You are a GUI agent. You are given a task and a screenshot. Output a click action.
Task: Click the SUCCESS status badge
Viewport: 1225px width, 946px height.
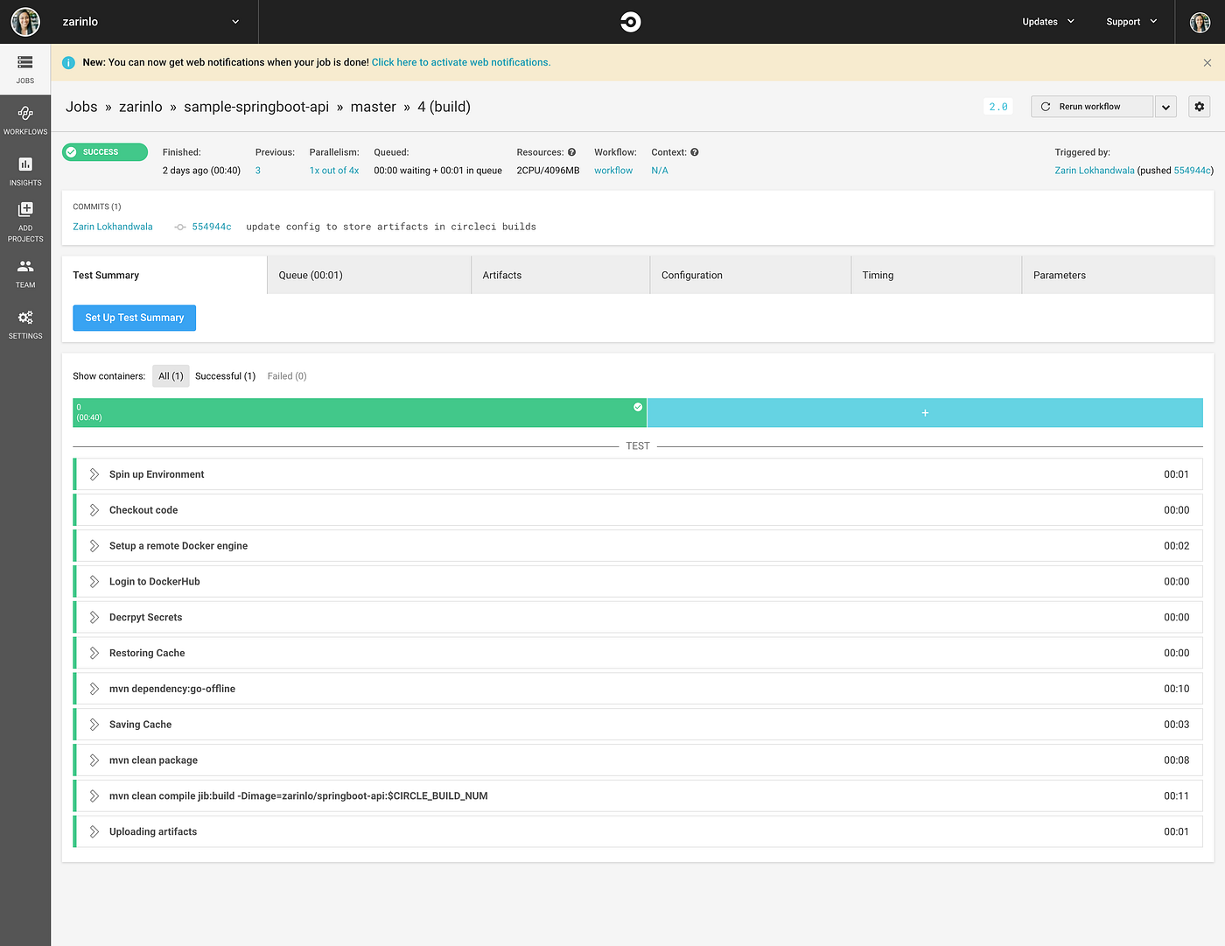click(x=105, y=152)
